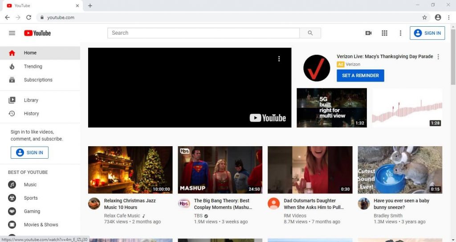Open Christmas fireplace 10:00:00 thumbnail
The width and height of the screenshot is (456, 242).
coord(130,170)
